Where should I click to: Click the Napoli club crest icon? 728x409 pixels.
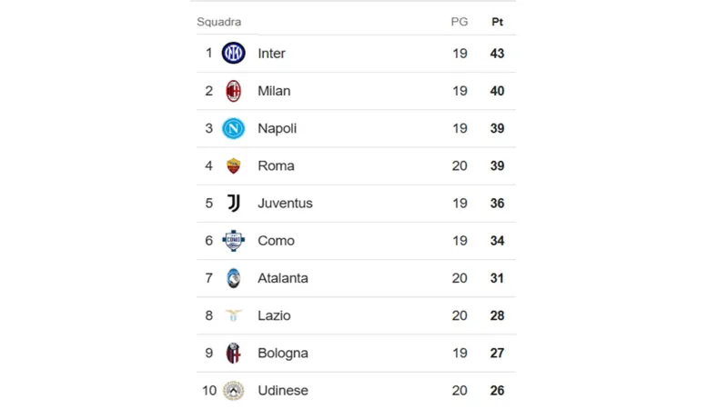point(234,128)
